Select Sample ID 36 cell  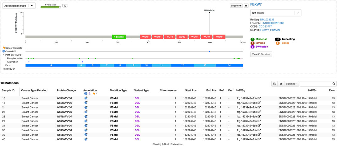click(3, 130)
